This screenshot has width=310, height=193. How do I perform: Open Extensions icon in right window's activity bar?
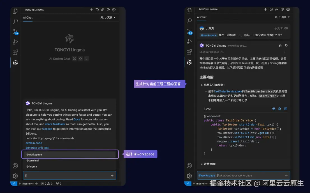point(189,52)
